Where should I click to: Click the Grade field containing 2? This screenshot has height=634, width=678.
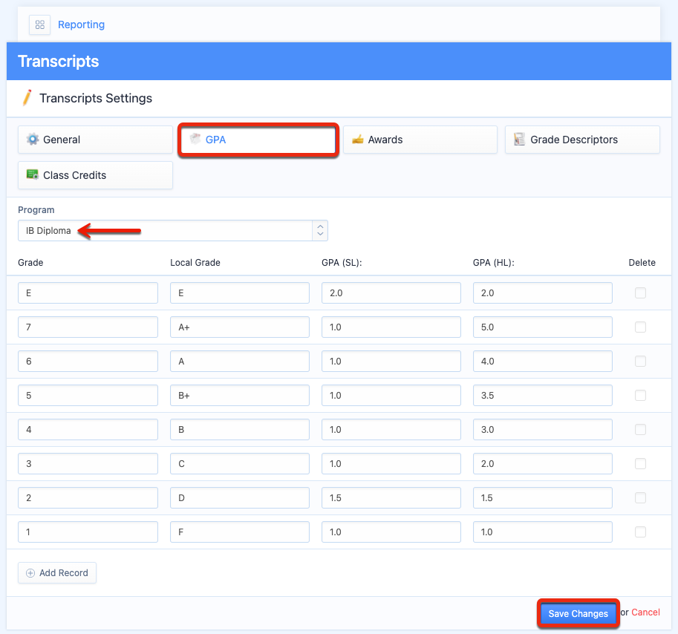coord(88,498)
